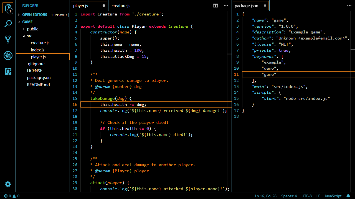Open the Search view
The width and height of the screenshot is (355, 199).
(x=8, y=24)
